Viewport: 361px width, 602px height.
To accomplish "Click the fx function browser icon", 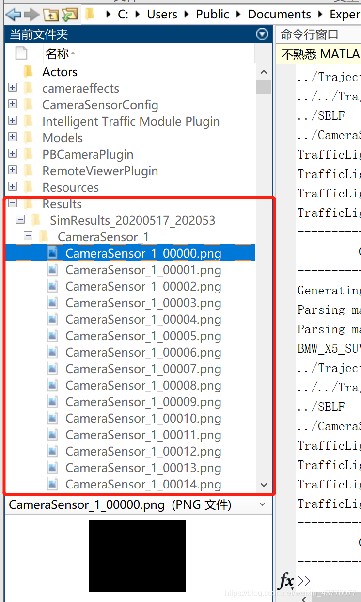I will [286, 580].
